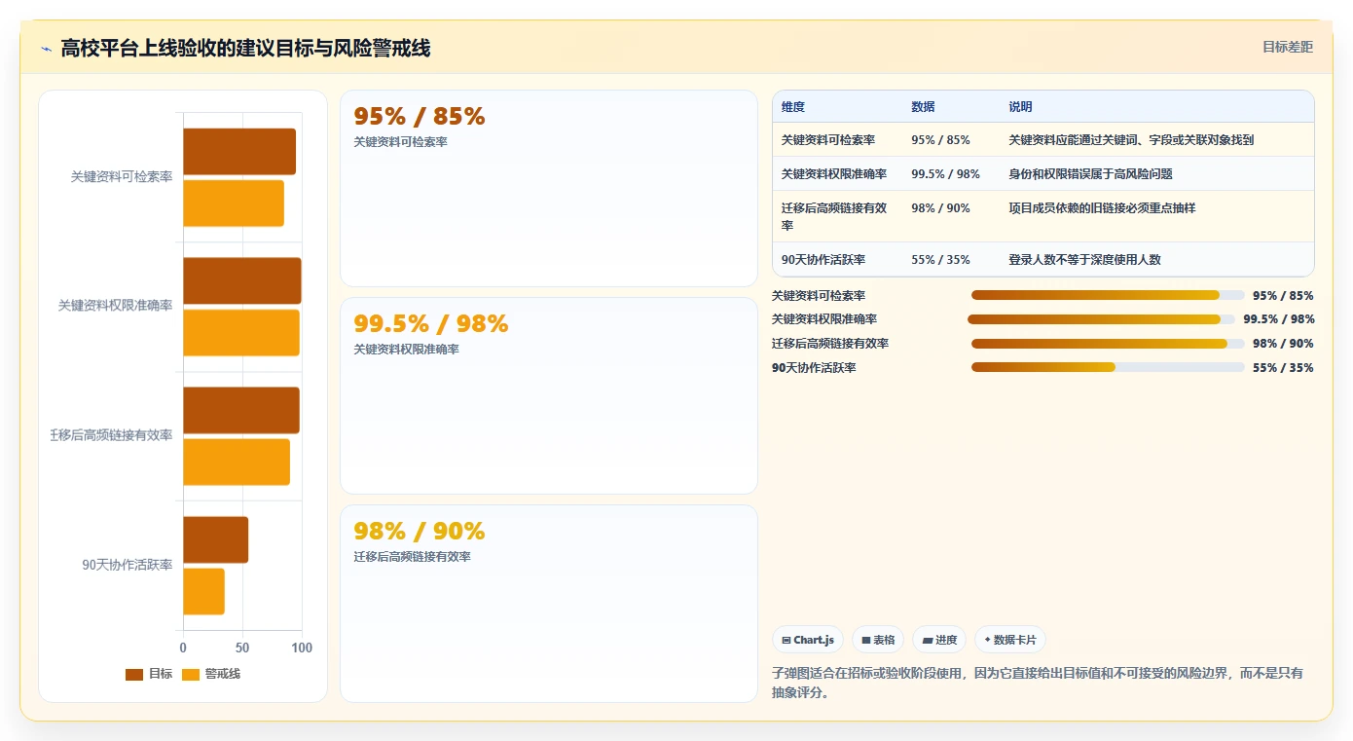
Task: Click the 目标差距 label in the header
Action: [1287, 47]
